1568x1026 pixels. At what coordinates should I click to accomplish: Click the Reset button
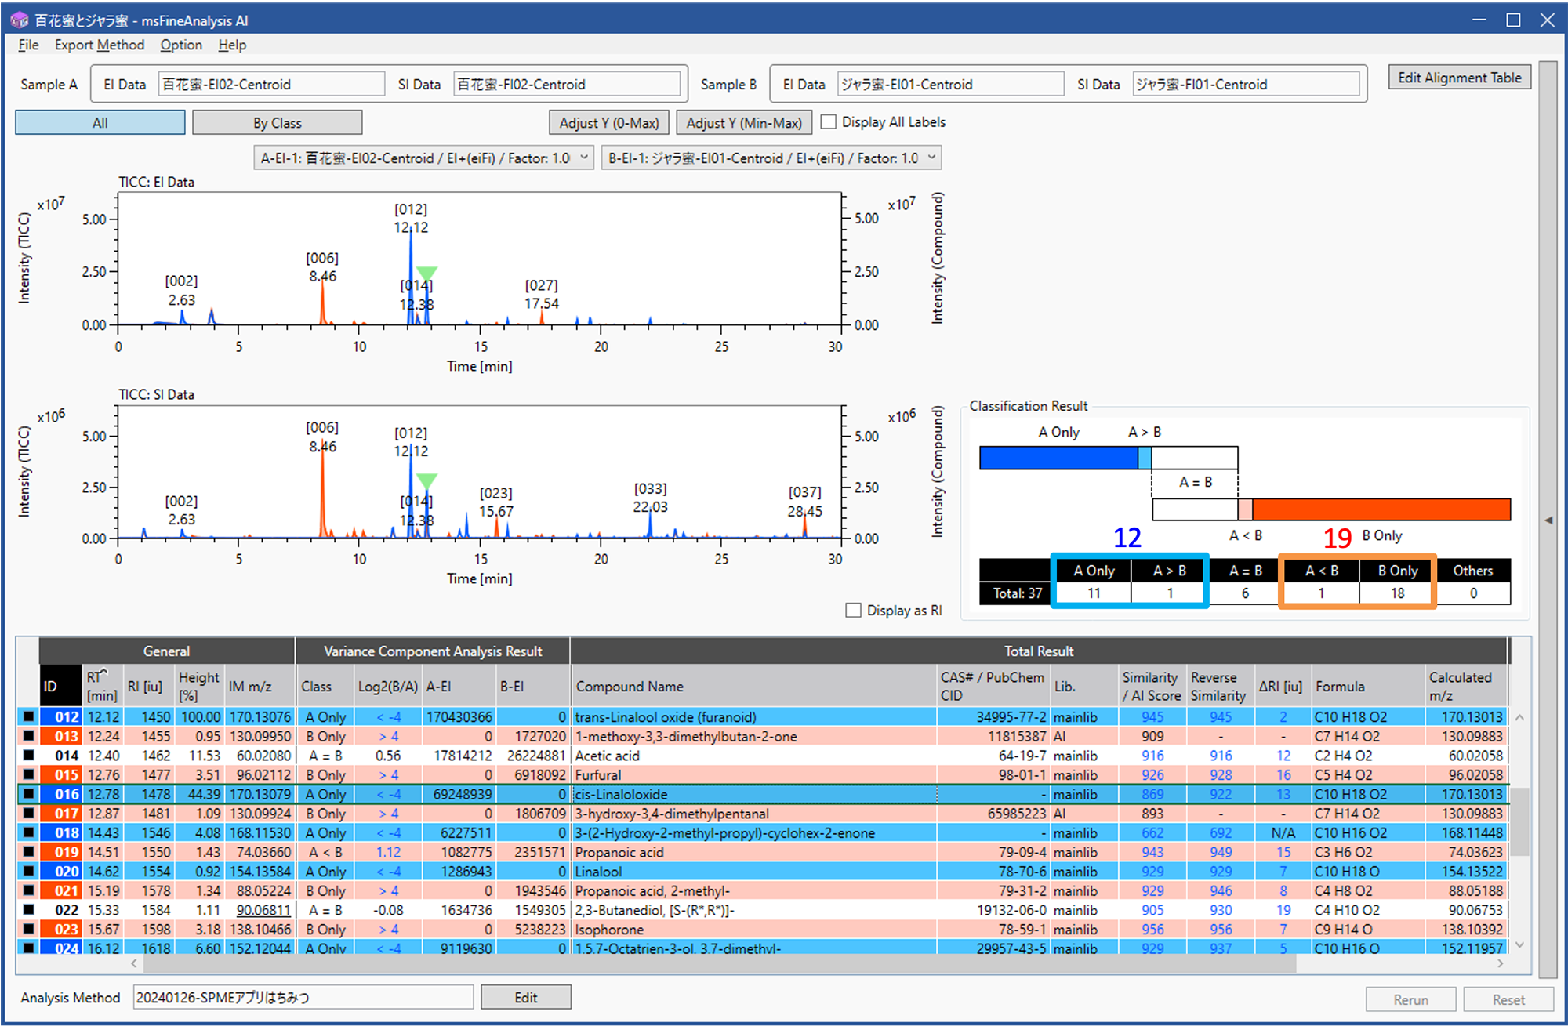1508,999
